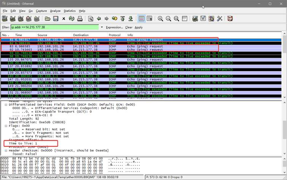Click the status bar packet count text
Image resolution: width=287 pixels, height=180 pixels.
(164, 177)
